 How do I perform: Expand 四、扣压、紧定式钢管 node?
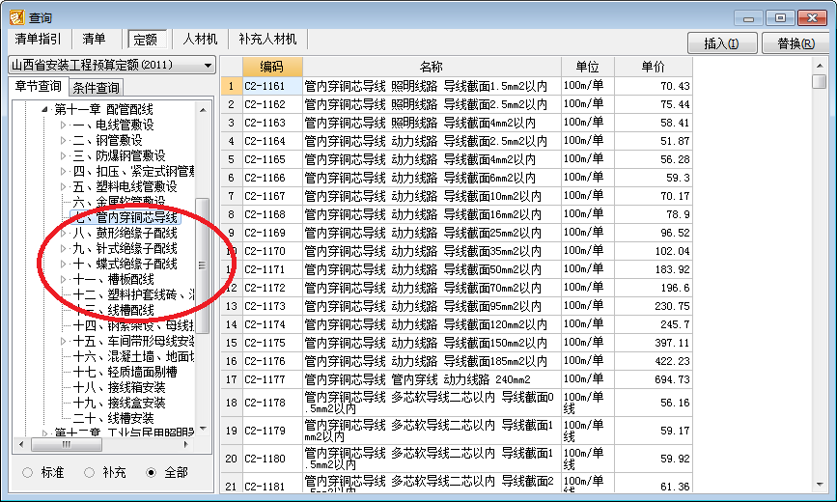[x=63, y=172]
